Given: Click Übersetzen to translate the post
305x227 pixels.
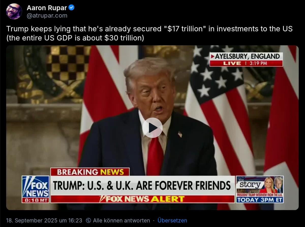Looking at the screenshot, I should [x=172, y=220].
